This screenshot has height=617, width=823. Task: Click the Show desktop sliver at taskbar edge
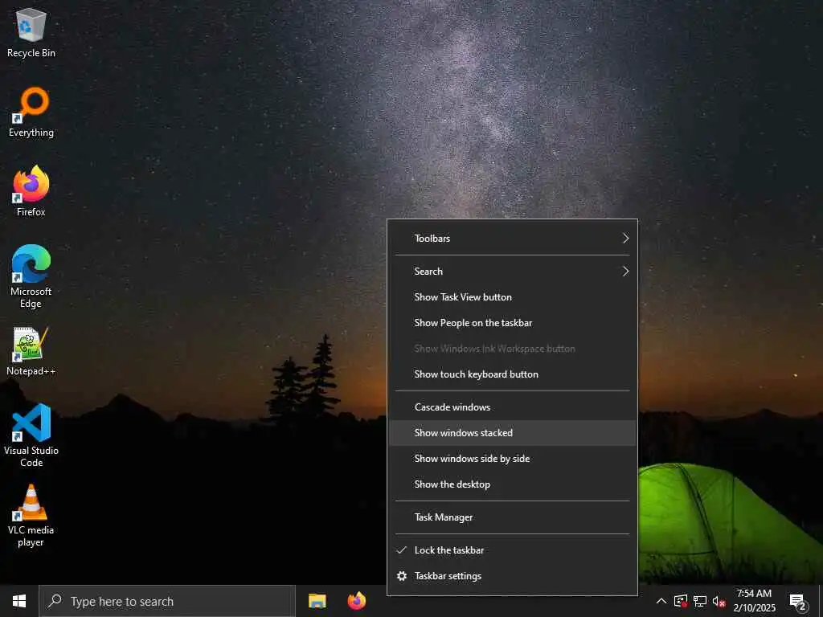pyautogui.click(x=821, y=601)
